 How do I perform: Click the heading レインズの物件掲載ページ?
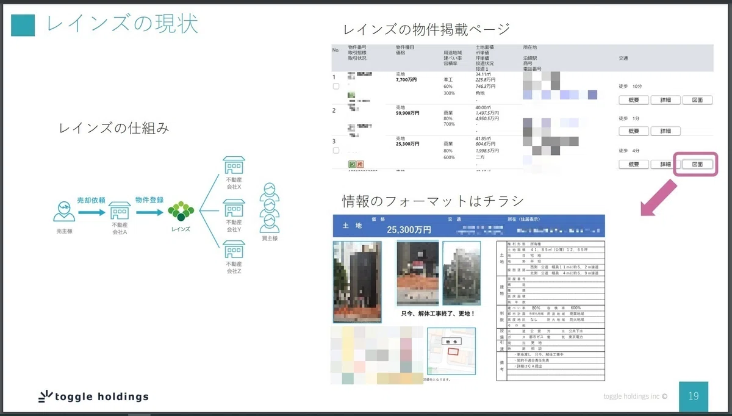[426, 29]
